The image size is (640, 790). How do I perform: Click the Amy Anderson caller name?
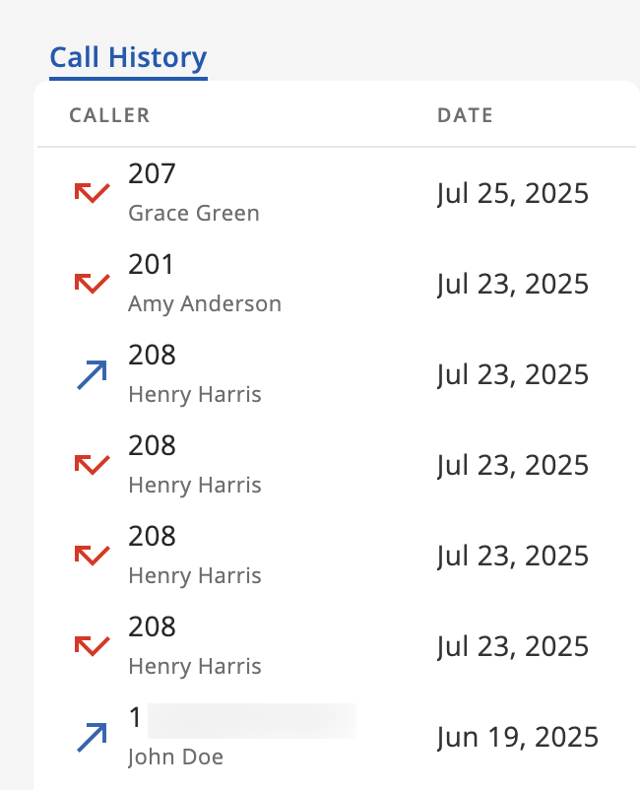click(x=205, y=303)
